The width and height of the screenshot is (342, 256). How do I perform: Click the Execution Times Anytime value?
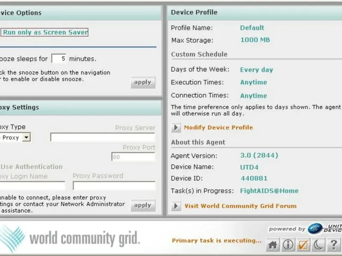click(254, 82)
